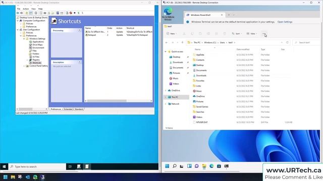This screenshot has height=181, width=323.
Task: Select the Windows PowerShell terminal tab
Action: (204, 15)
